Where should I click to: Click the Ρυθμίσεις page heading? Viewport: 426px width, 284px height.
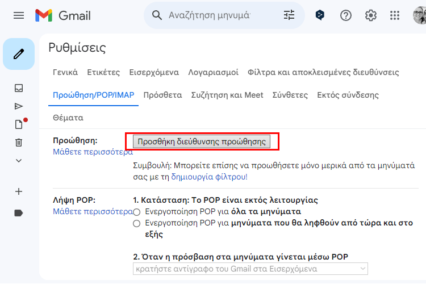coord(77,48)
